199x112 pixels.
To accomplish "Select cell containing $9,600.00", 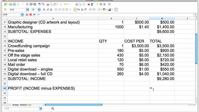I will [x=162, y=31].
